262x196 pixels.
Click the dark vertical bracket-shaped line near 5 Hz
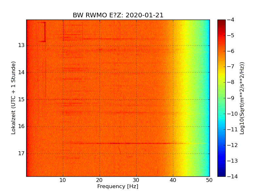[45, 32]
